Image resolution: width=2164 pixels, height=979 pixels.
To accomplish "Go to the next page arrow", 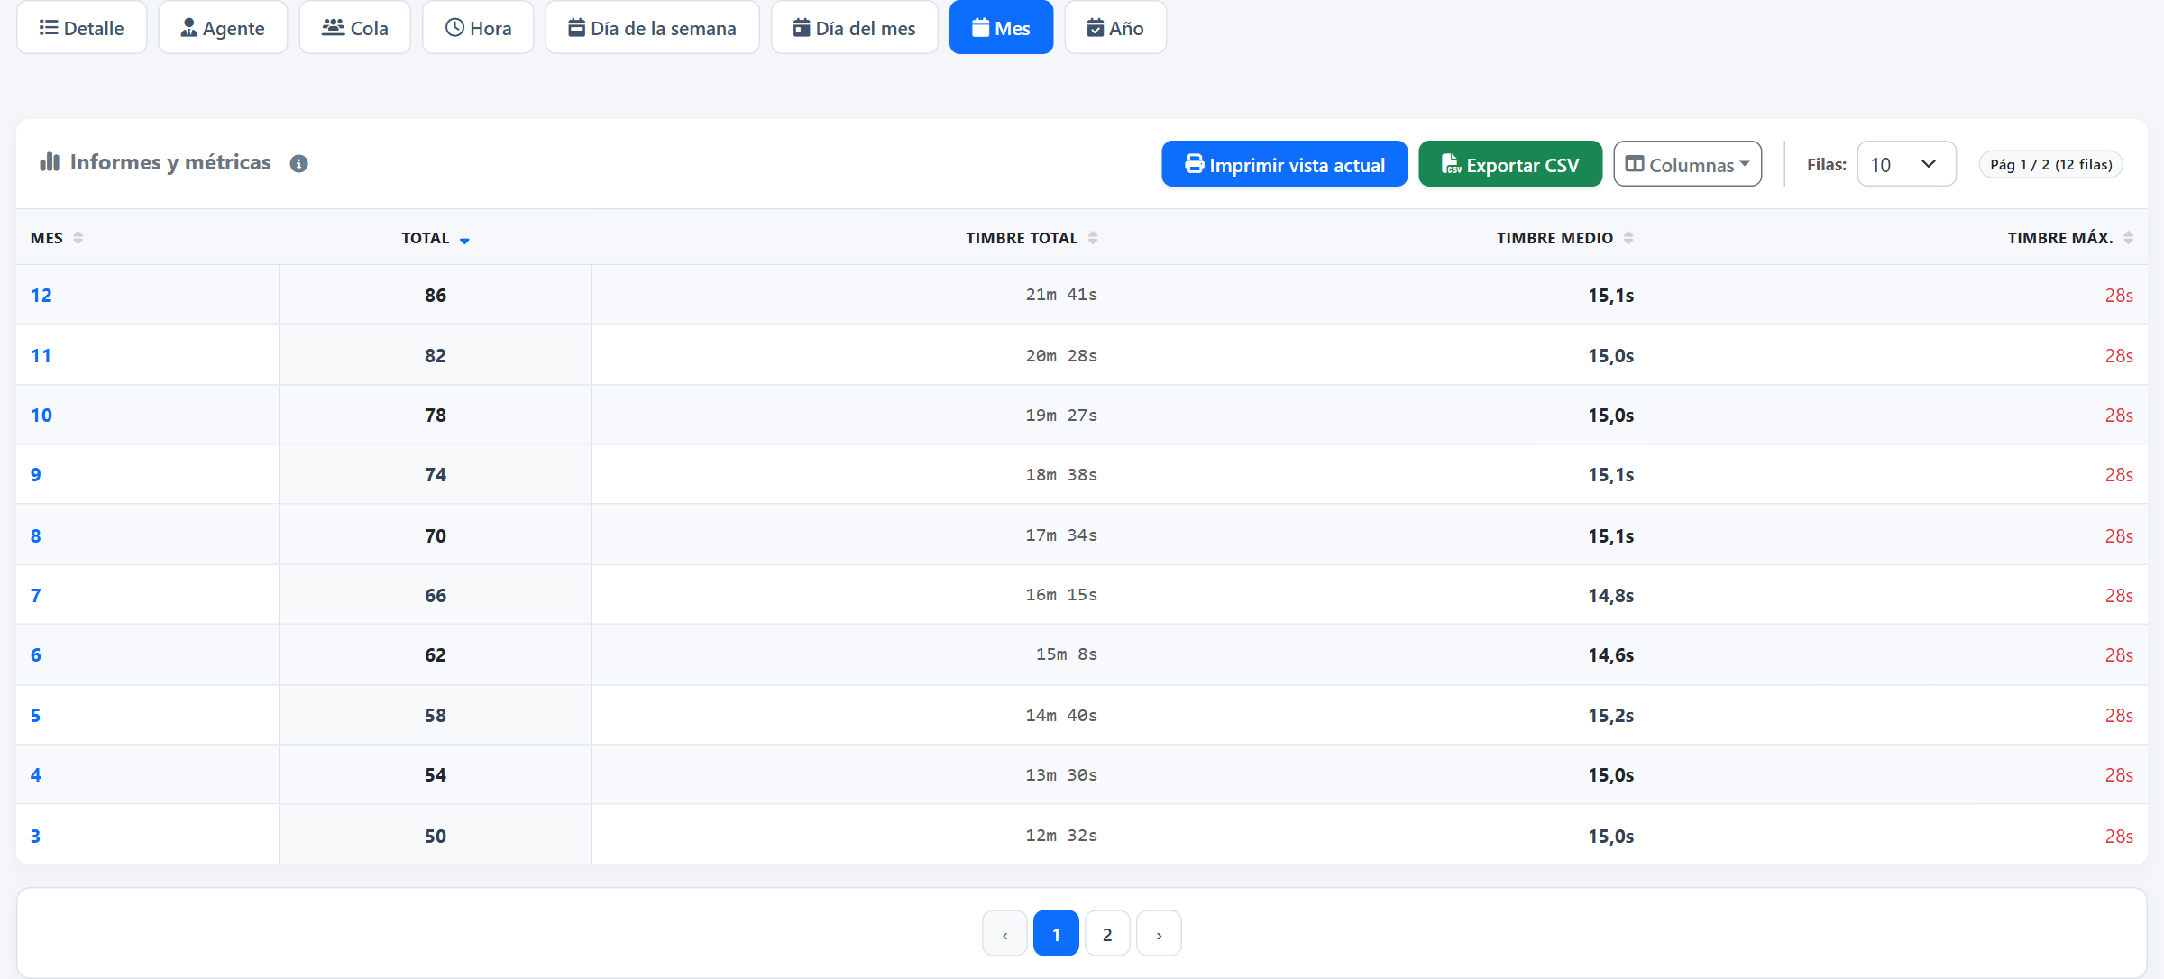I will pyautogui.click(x=1159, y=934).
